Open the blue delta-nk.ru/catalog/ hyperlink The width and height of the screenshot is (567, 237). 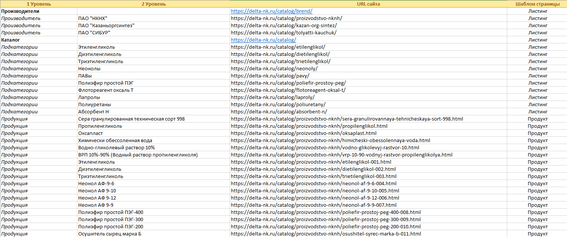263,40
